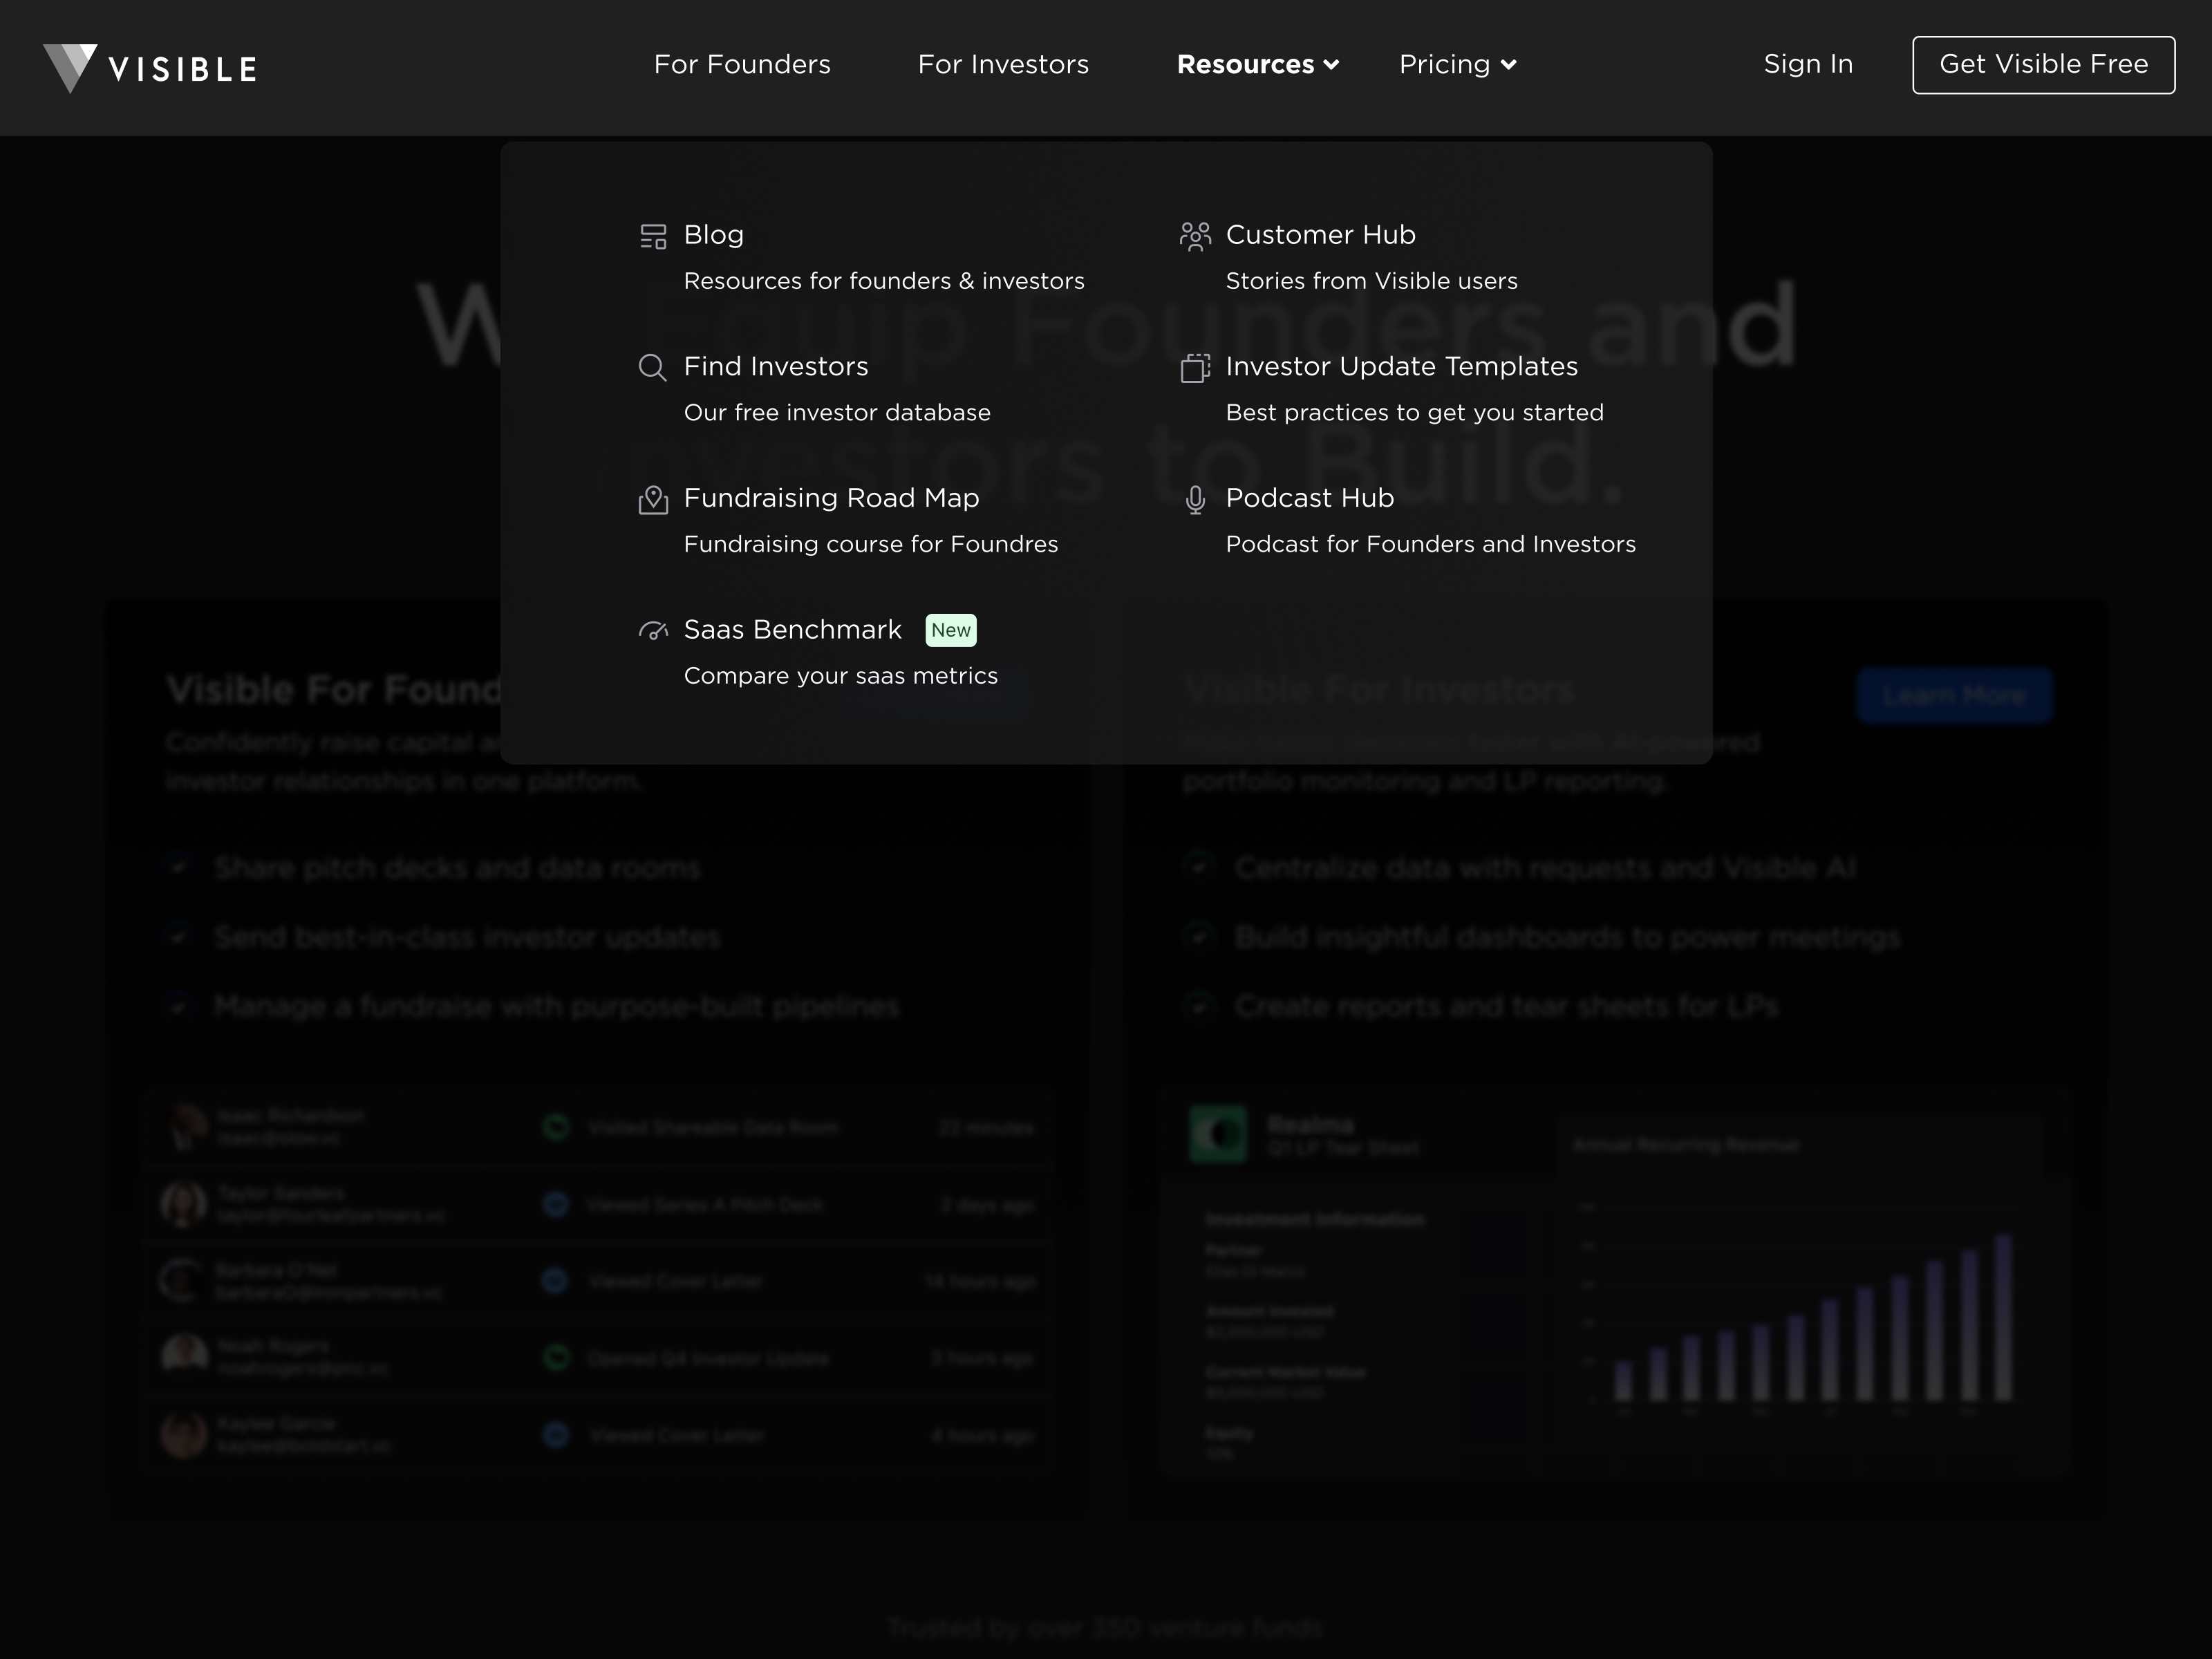
Task: Expand the Pricing dropdown chevron
Action: click(x=1509, y=65)
